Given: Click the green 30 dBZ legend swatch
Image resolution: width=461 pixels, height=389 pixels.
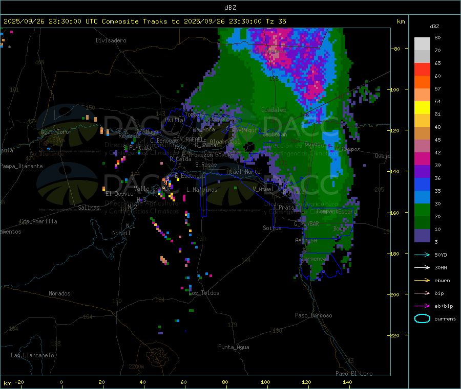Looking at the screenshot, I should (x=422, y=210).
